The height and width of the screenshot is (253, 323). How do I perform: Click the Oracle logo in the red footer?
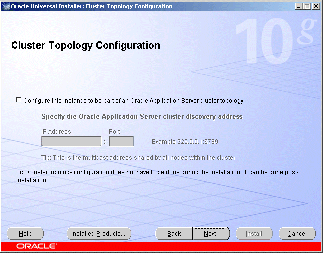click(x=36, y=246)
